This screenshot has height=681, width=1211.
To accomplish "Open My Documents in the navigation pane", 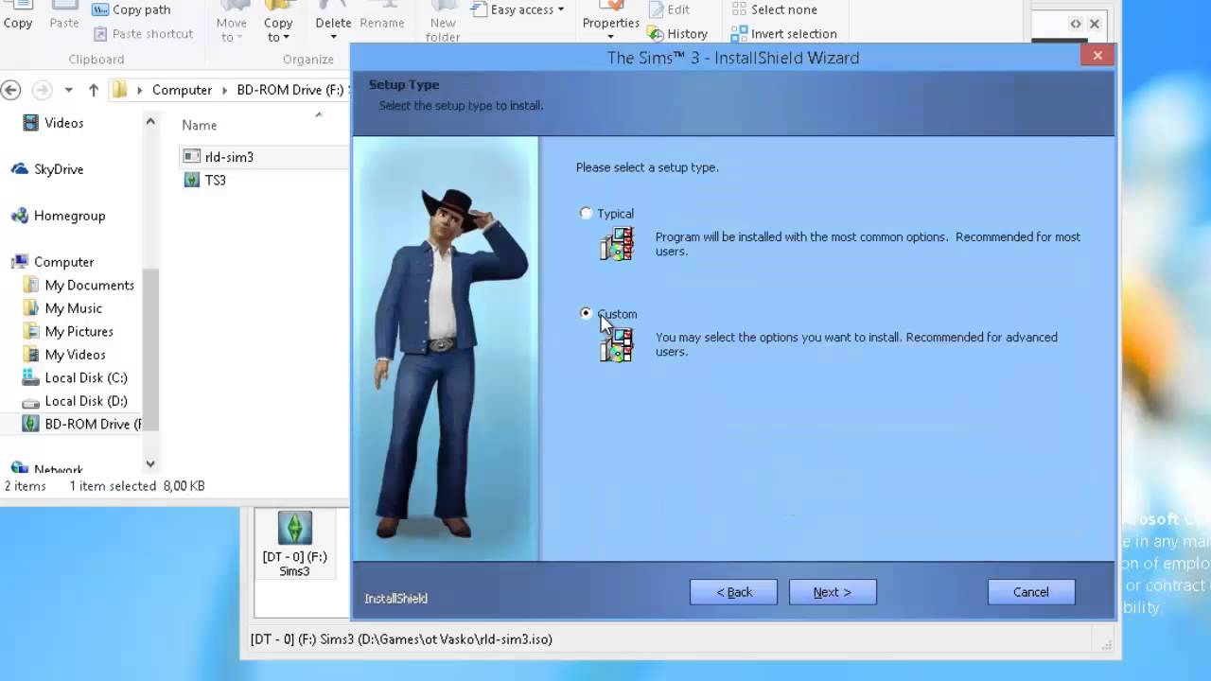I will click(89, 285).
